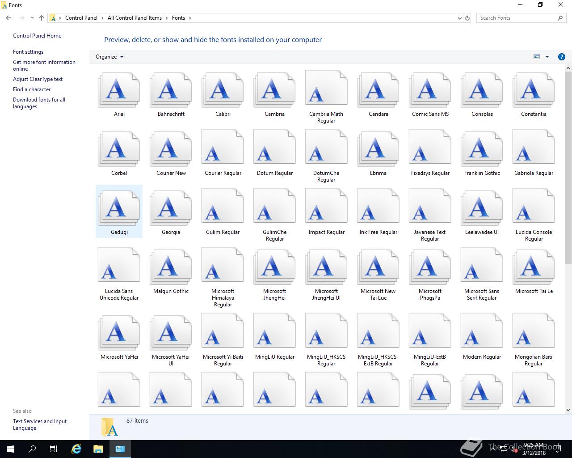Open the view options dropdown arrow
Image resolution: width=572 pixels, height=458 pixels.
[x=547, y=57]
